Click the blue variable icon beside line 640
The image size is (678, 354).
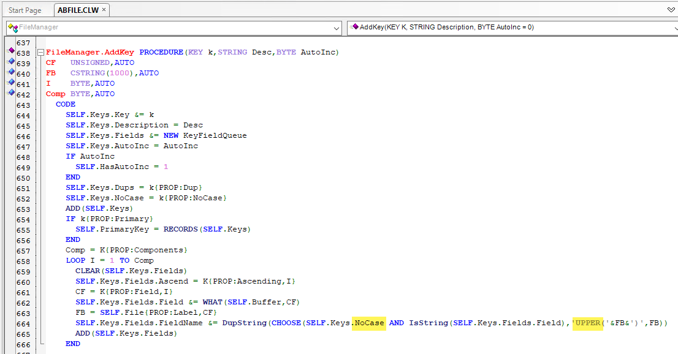(10, 72)
